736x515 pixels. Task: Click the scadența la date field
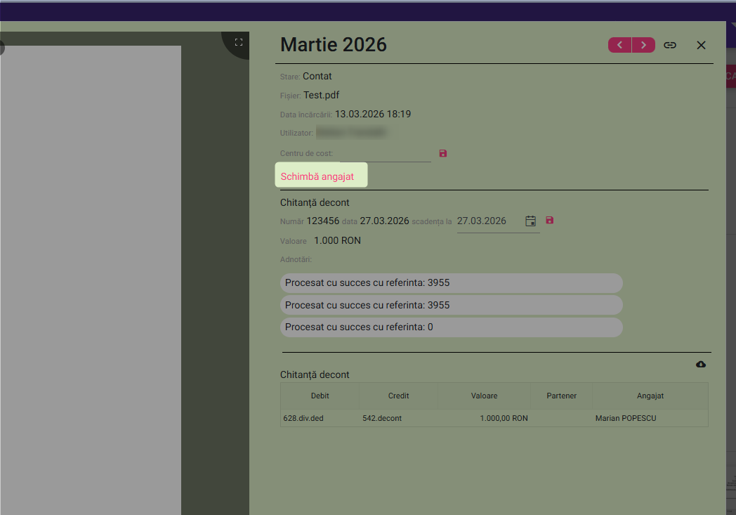click(x=488, y=221)
